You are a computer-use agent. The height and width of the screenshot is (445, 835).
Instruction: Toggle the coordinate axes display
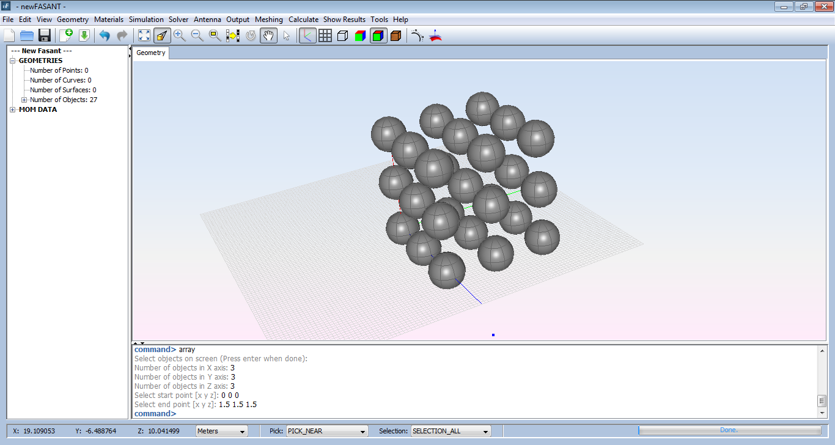(x=307, y=35)
